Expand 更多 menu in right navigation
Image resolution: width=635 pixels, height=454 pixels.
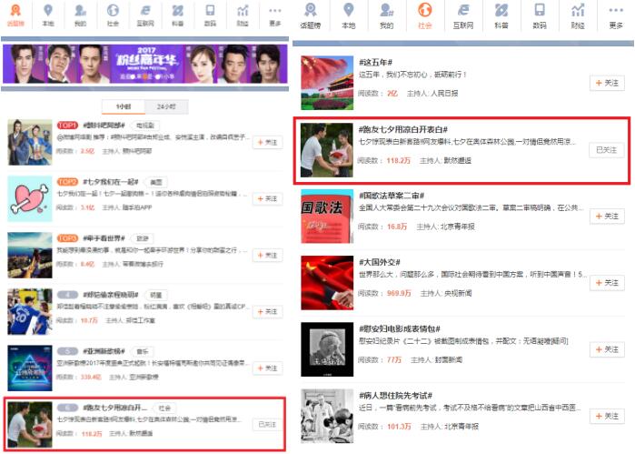[616, 15]
